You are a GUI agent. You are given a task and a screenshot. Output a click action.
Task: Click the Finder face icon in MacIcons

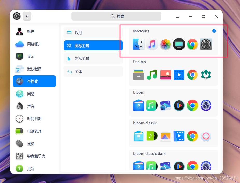139,44
